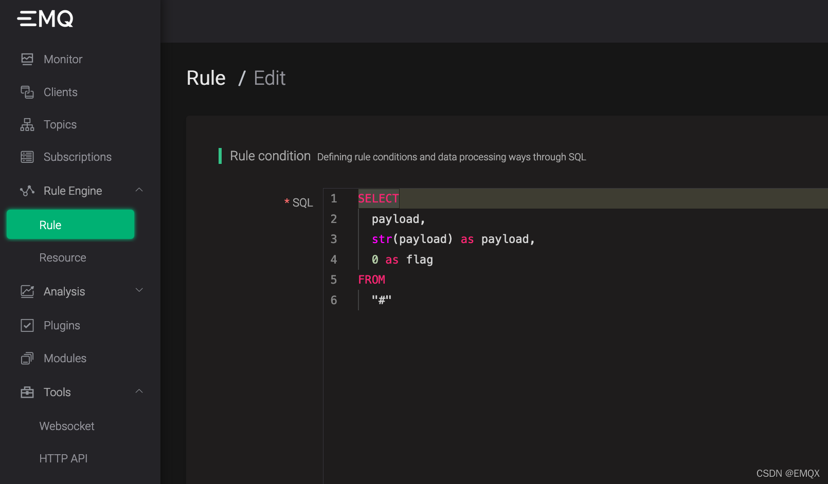Open the Monitor page

63,59
